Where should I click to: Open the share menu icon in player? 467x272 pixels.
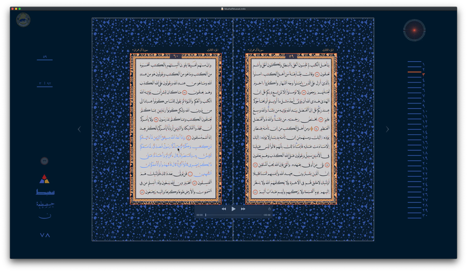tap(270, 209)
